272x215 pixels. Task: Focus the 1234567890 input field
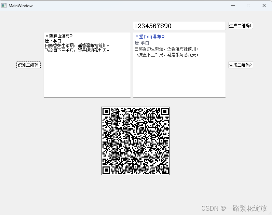click(179, 26)
